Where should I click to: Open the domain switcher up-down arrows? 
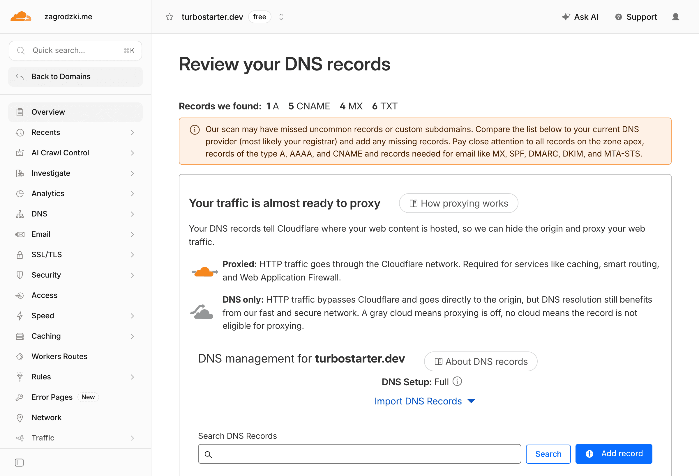coord(281,17)
